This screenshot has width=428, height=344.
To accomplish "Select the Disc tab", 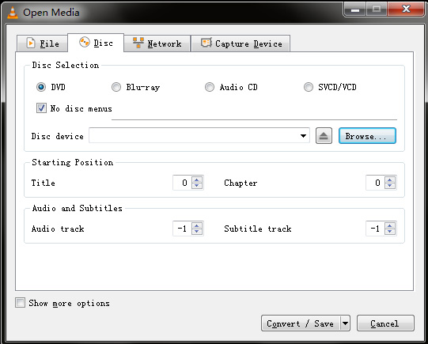I will [96, 43].
